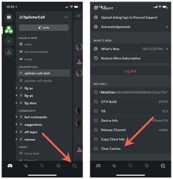Open the student hubs tree icon
Screen dimensions: 173x179
[x=9, y=52]
